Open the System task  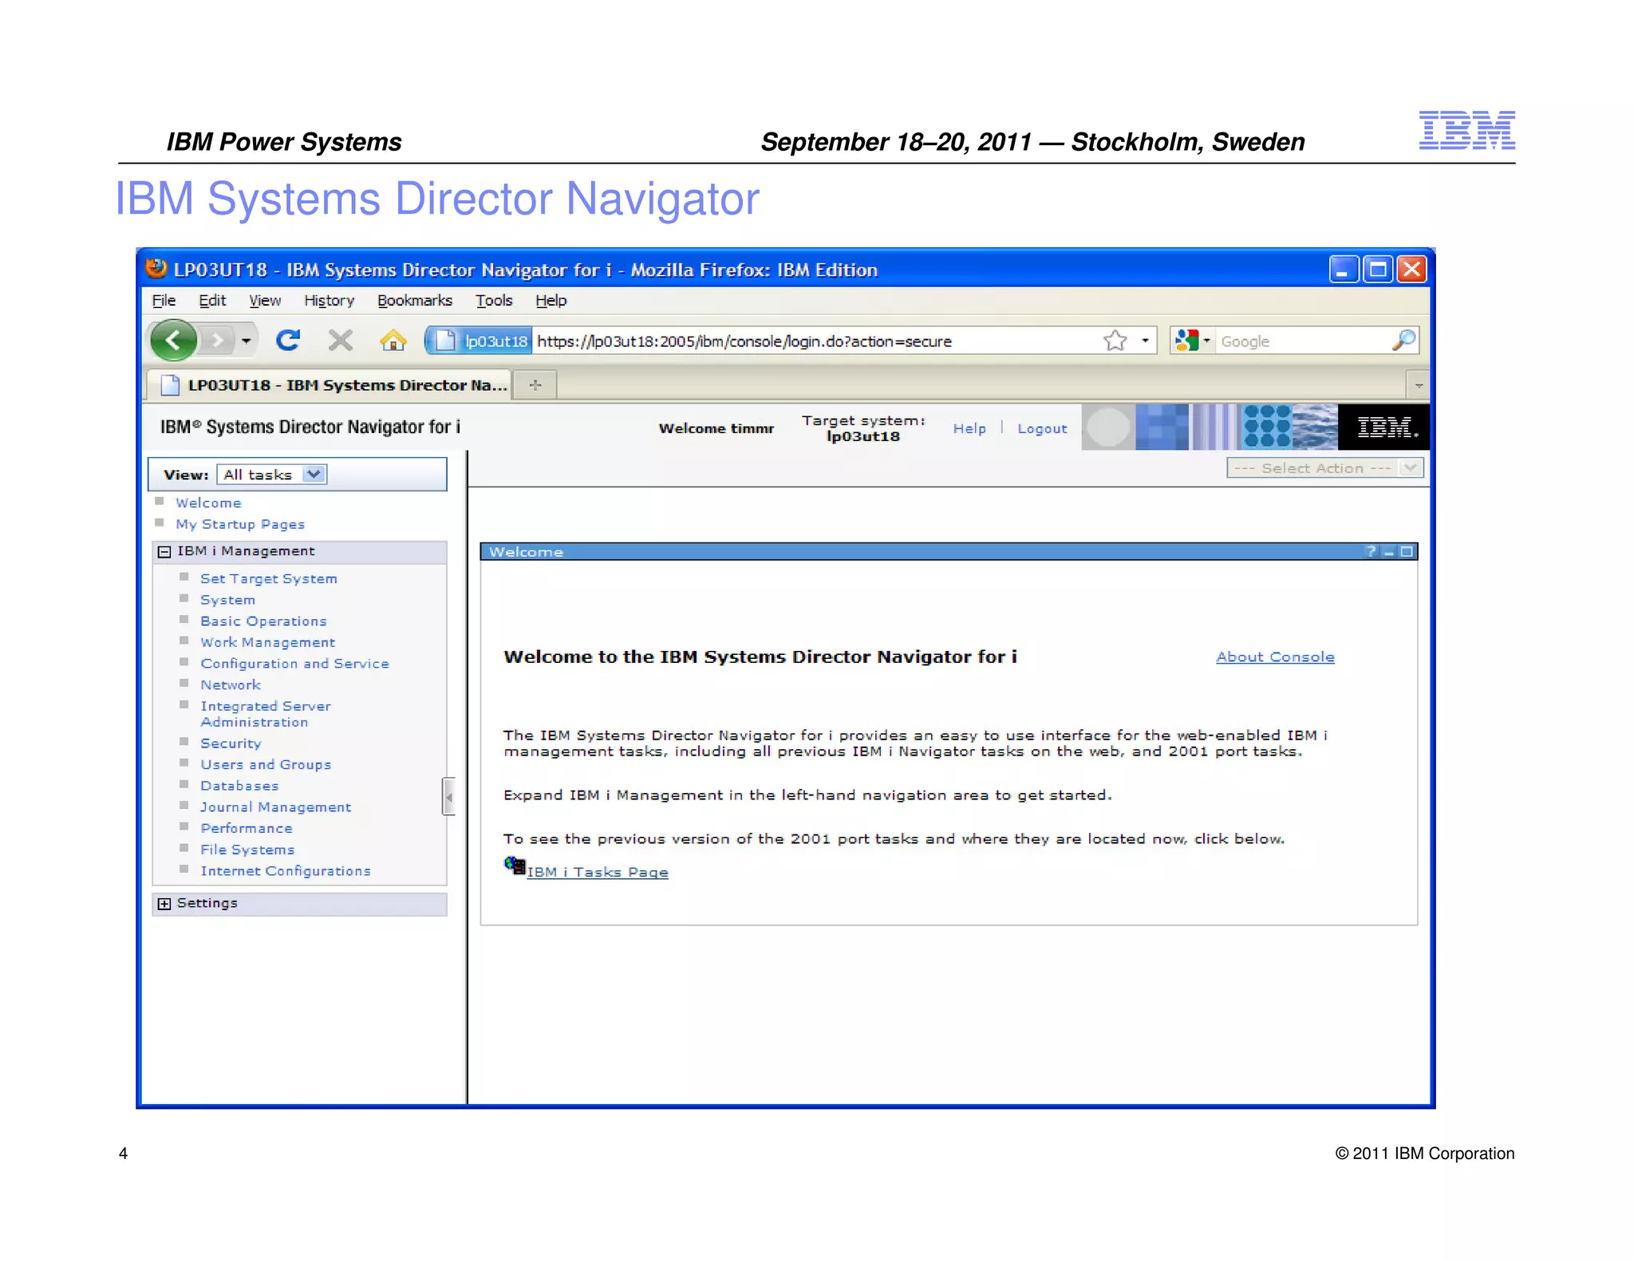coord(227,600)
